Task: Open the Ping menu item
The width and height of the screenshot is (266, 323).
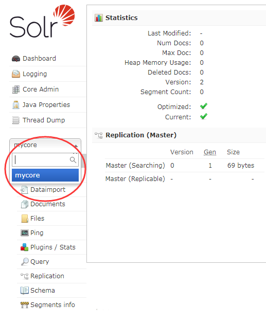Action: point(37,233)
